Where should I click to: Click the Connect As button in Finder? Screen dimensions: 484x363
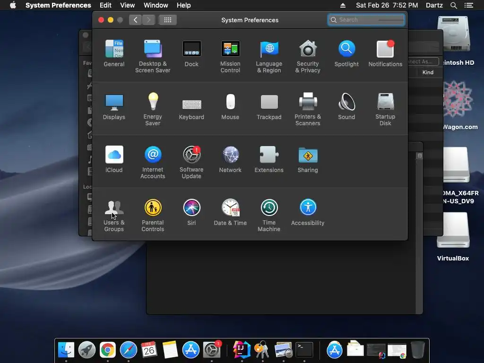[423, 61]
